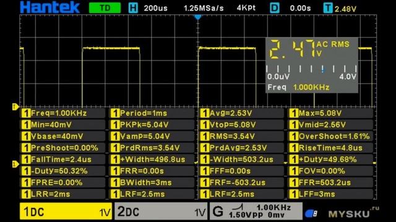Select the RiseTime=4.8us measurement

coord(330,148)
